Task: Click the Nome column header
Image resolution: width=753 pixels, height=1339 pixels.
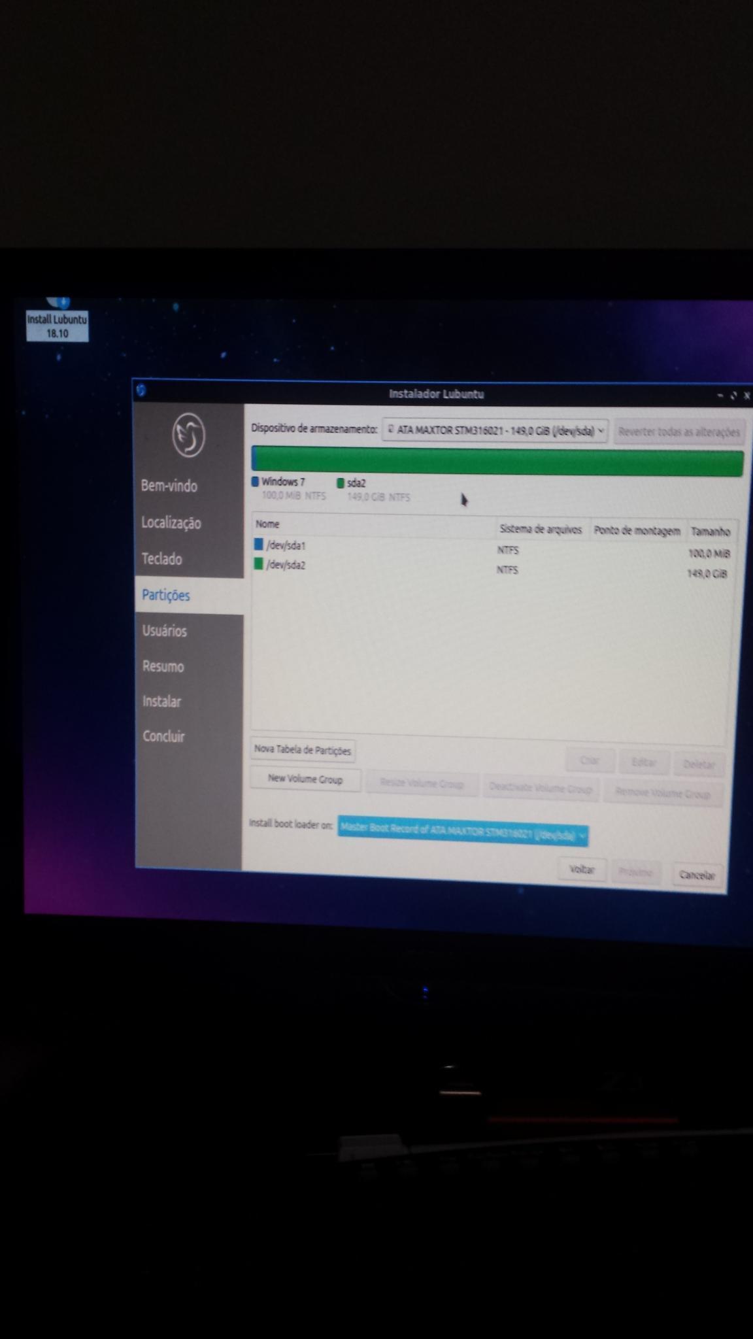Action: tap(268, 524)
